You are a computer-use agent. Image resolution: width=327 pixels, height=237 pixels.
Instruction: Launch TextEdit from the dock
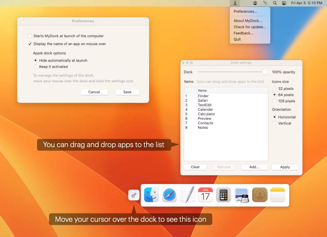(x=187, y=195)
